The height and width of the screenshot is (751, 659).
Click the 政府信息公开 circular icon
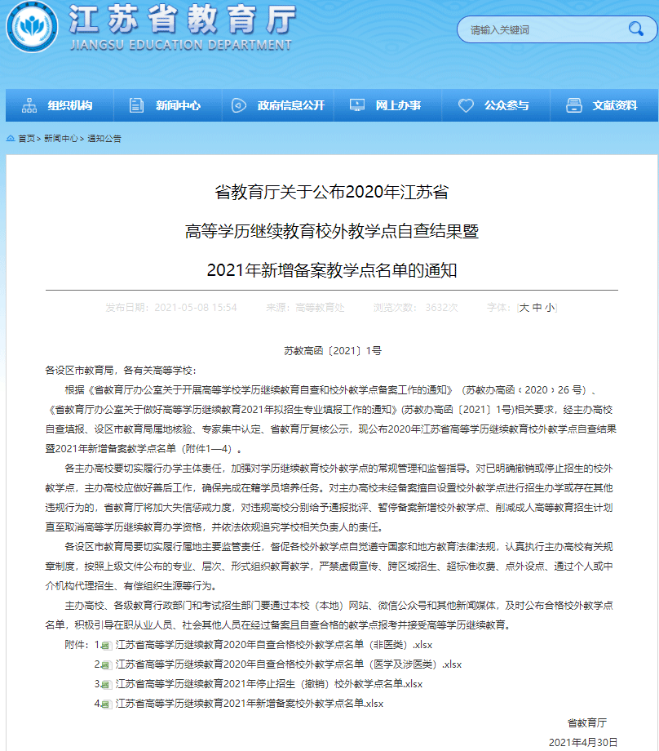click(x=238, y=105)
